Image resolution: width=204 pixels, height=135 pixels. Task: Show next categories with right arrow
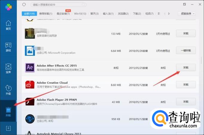pyautogui.click(x=169, y=13)
